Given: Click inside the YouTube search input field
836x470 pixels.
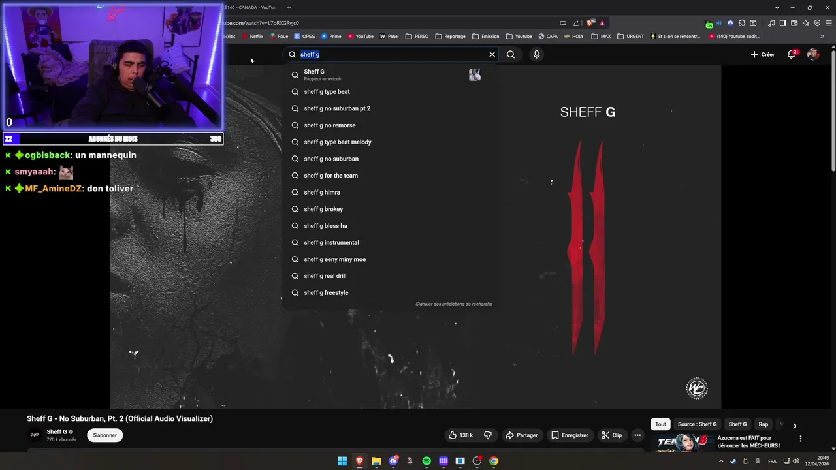Looking at the screenshot, I should (x=392, y=54).
